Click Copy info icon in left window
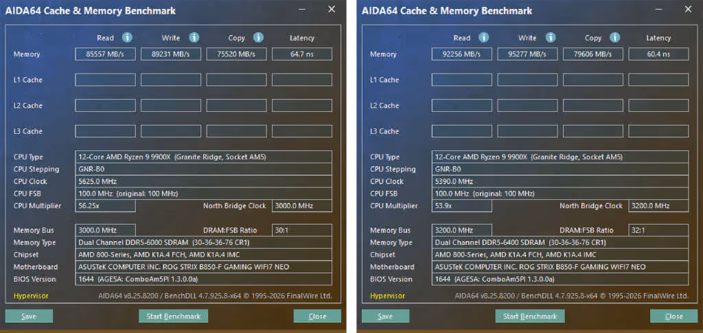The width and height of the screenshot is (703, 333). (x=258, y=38)
